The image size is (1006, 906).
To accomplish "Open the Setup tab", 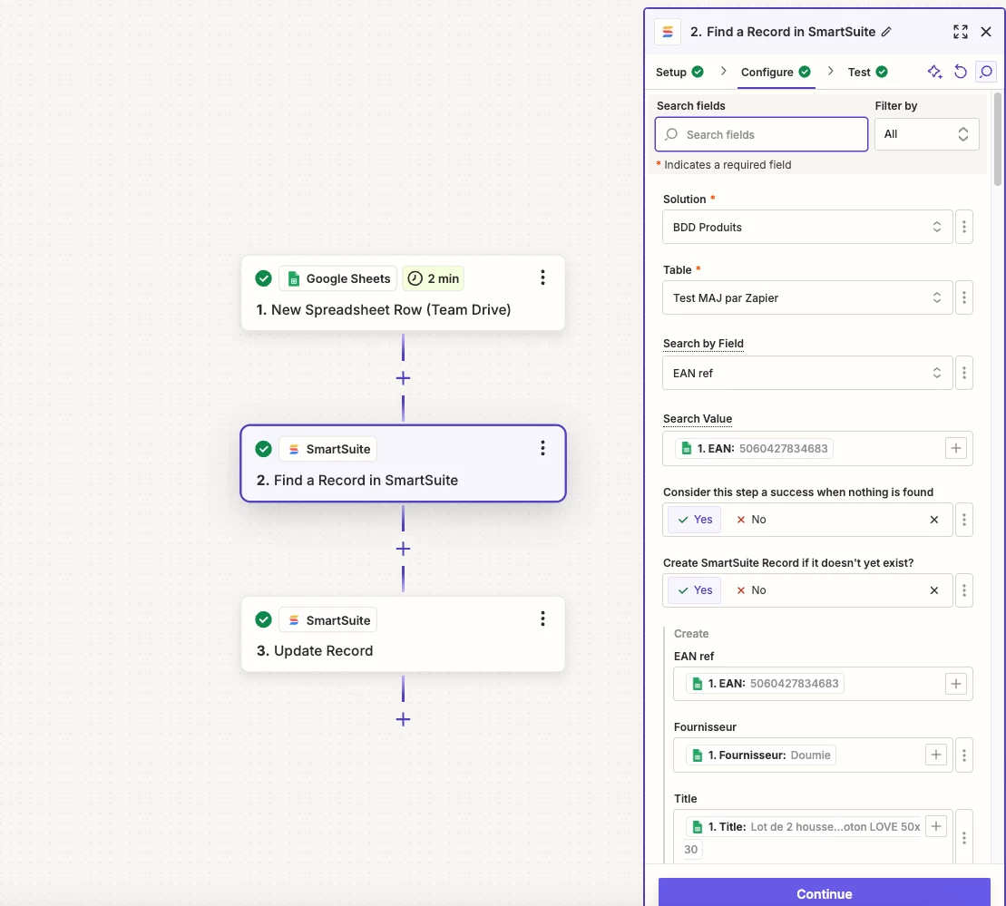I will 679,72.
